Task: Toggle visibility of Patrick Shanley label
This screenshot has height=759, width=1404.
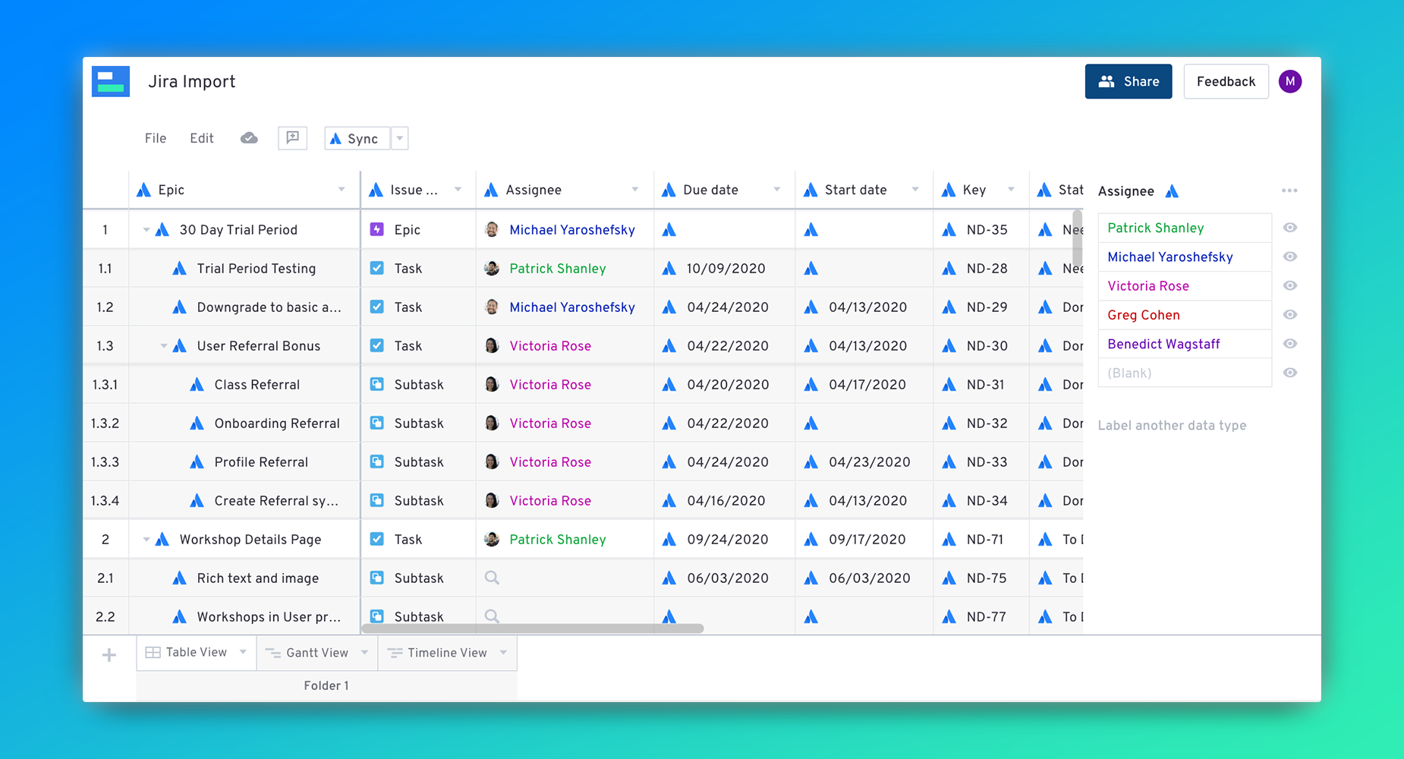Action: pos(1289,228)
